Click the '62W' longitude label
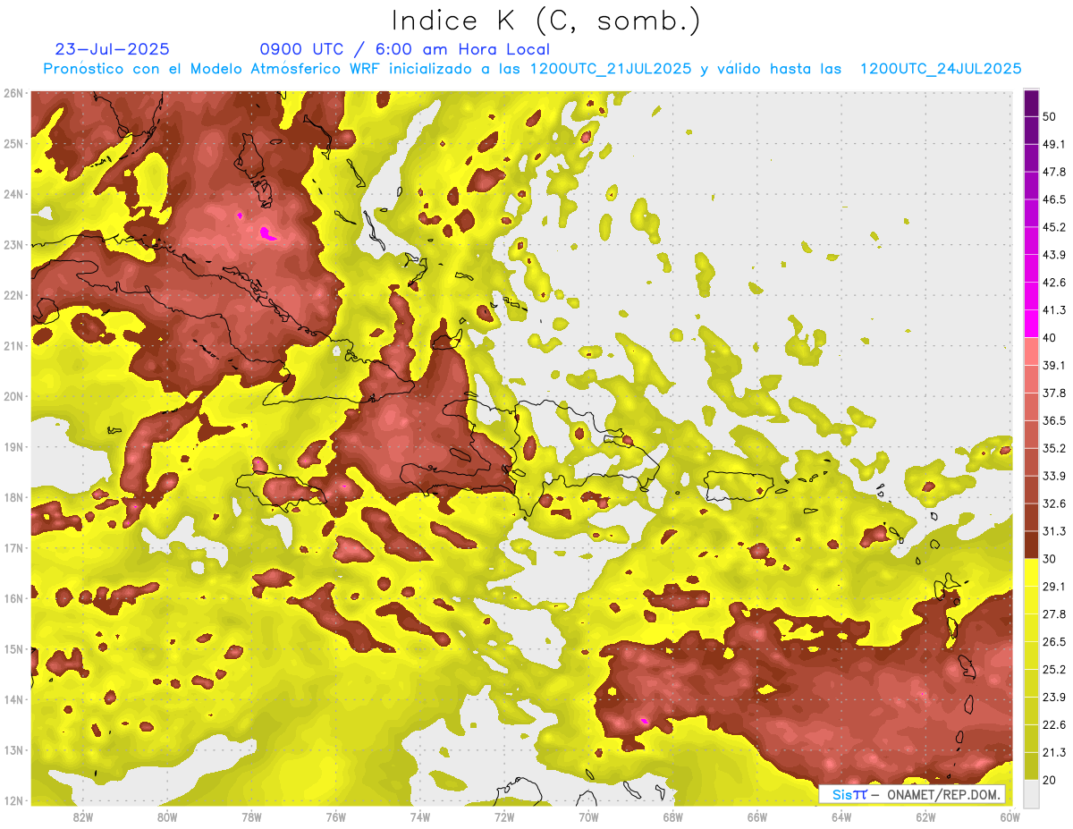This screenshot has height=829, width=1073. pyautogui.click(x=925, y=816)
